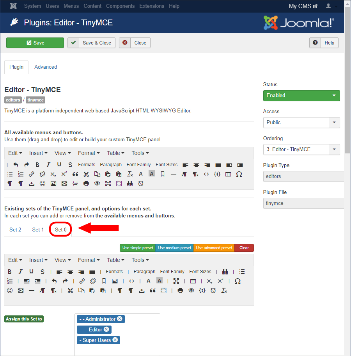Click the text color A icon in Set 0 toolbar
The width and height of the screenshot is (351, 356).
click(149, 281)
